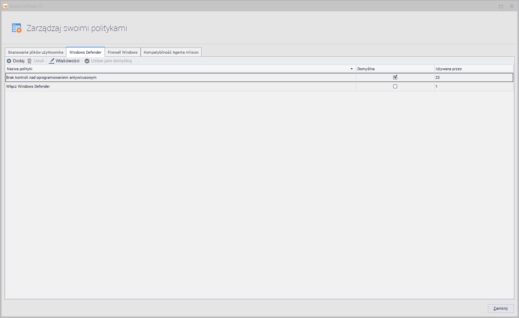Open the Firewall Windows tab

pos(122,52)
